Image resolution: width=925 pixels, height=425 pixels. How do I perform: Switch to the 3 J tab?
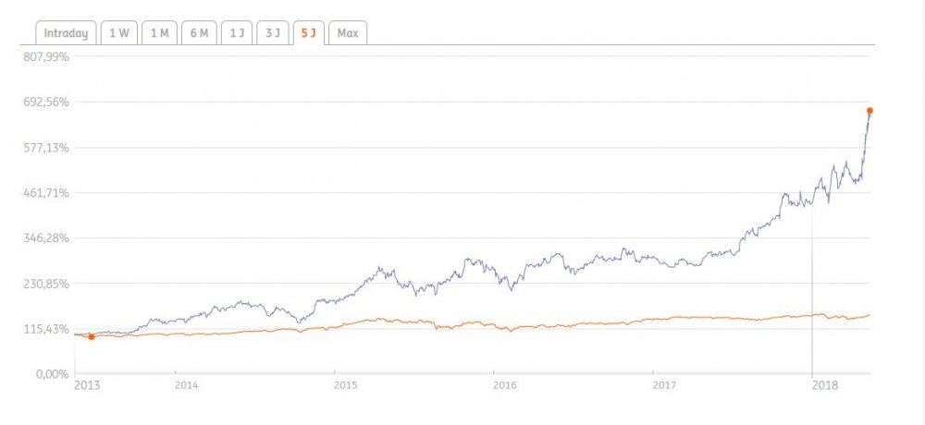tap(271, 33)
